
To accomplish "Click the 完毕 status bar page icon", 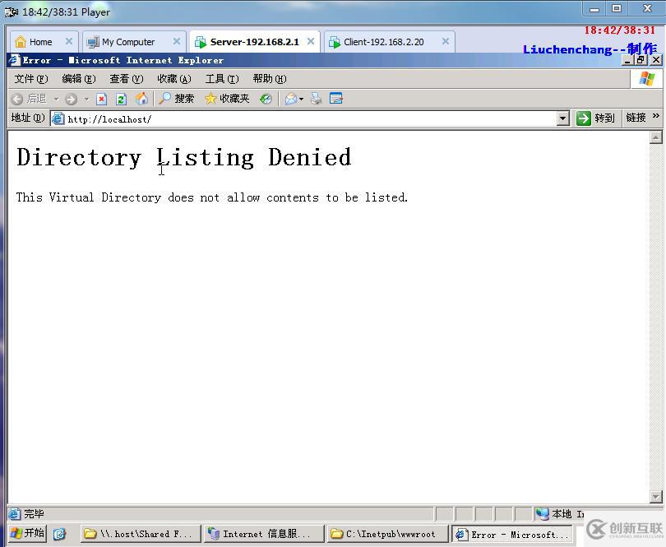I will (15, 514).
